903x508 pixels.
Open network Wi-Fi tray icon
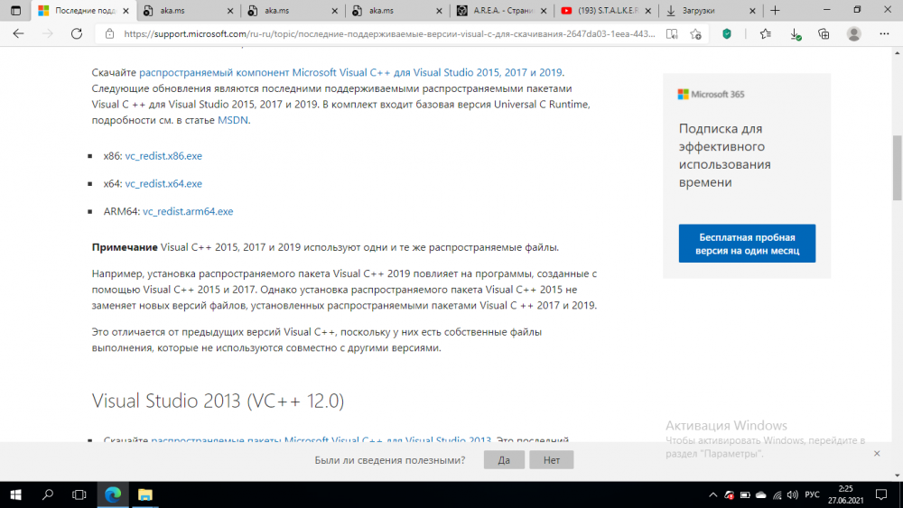click(x=777, y=494)
